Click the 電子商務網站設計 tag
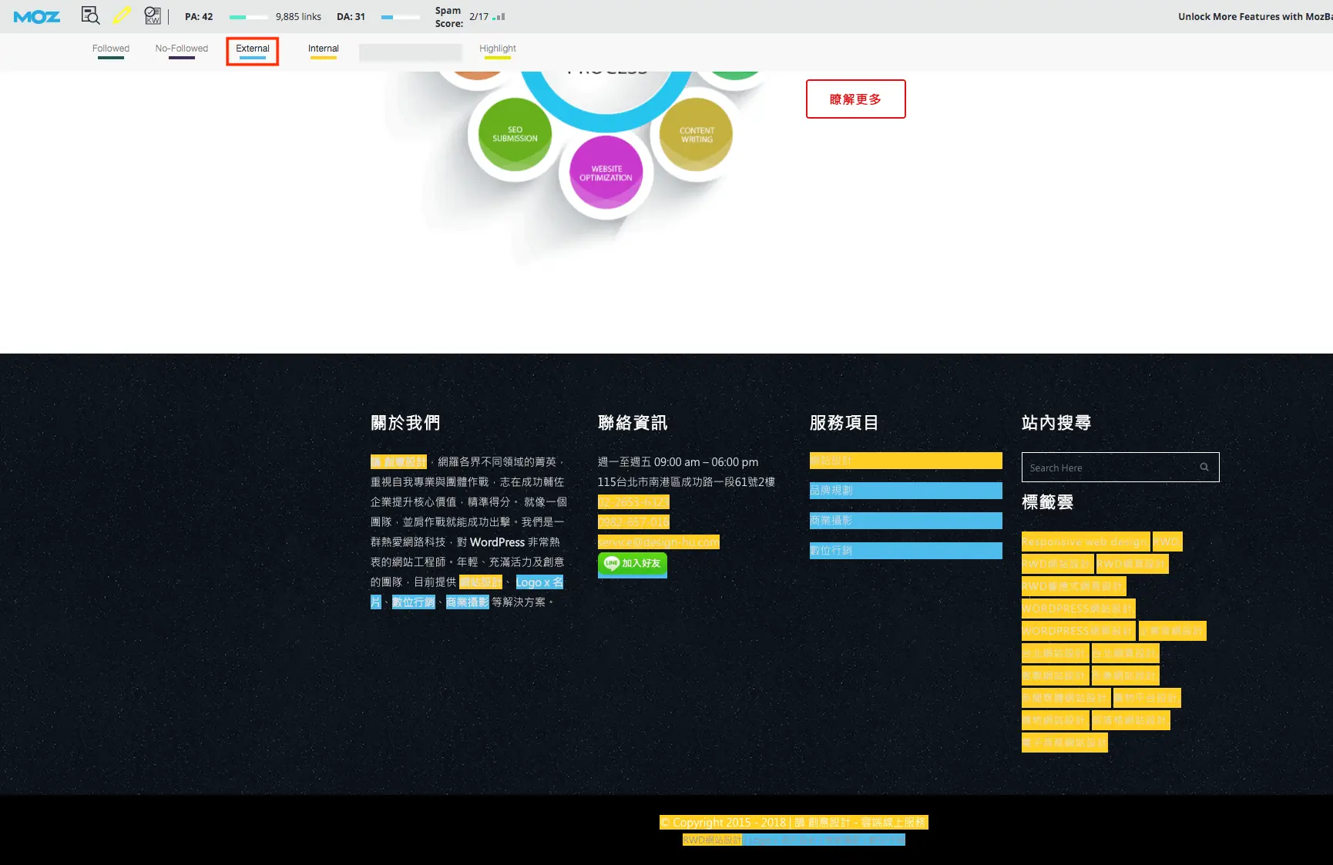The height and width of the screenshot is (865, 1333). (1064, 743)
